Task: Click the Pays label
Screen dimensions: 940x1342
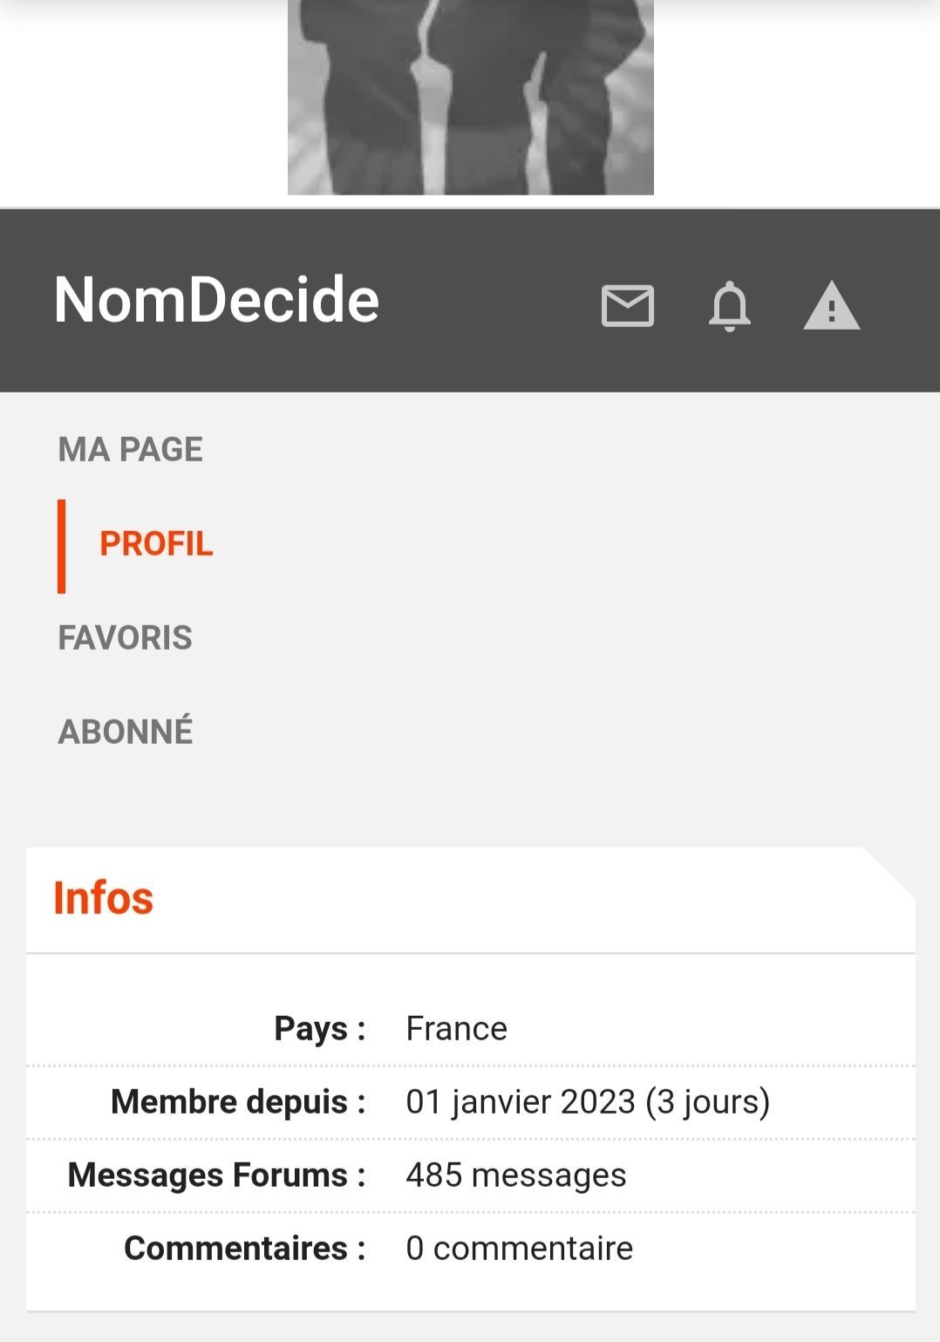Action: tap(320, 1028)
